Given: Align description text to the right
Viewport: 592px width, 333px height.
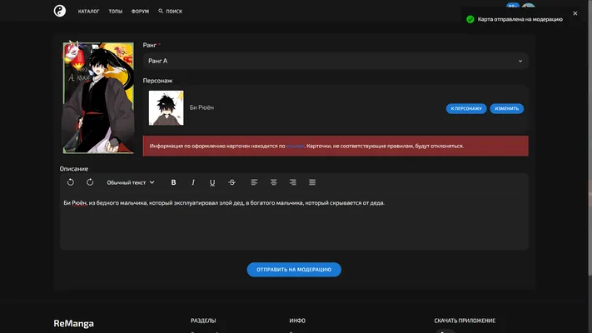Looking at the screenshot, I should coord(292,182).
